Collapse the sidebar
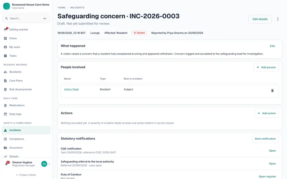 [26, 175]
